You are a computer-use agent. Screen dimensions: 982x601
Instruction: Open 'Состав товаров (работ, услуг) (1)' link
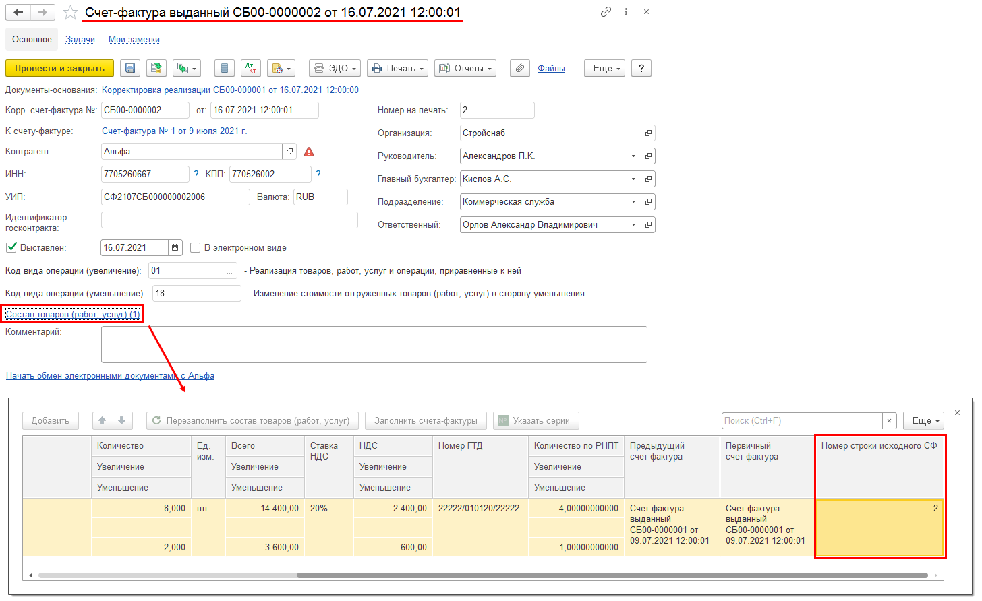(73, 315)
